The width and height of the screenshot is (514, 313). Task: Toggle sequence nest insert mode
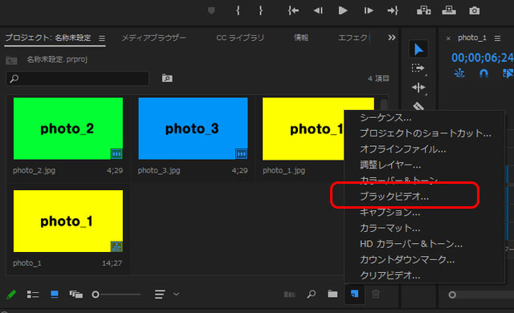tap(459, 73)
